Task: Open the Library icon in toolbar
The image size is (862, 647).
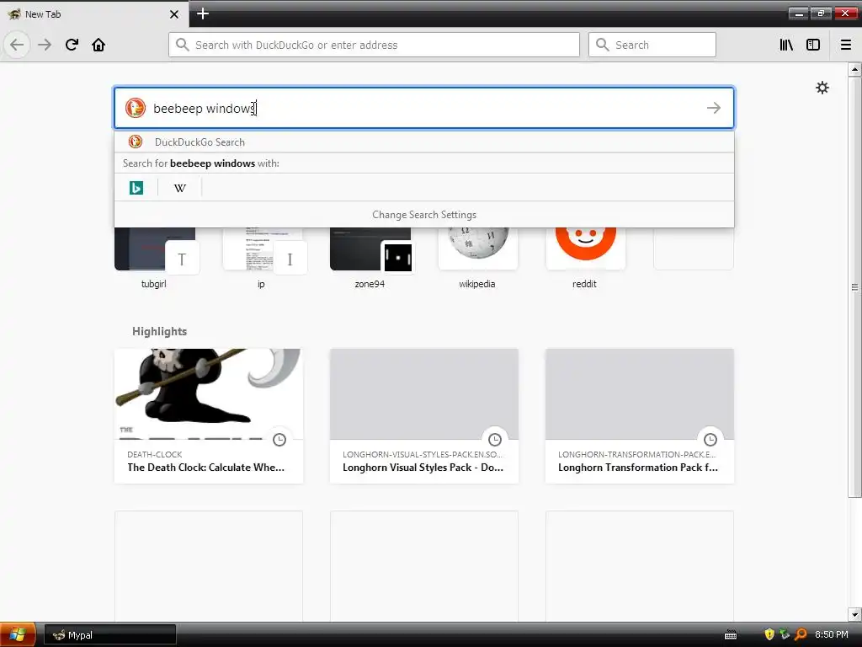Action: tap(786, 45)
